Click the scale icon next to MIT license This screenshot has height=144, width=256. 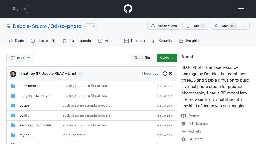point(183,123)
